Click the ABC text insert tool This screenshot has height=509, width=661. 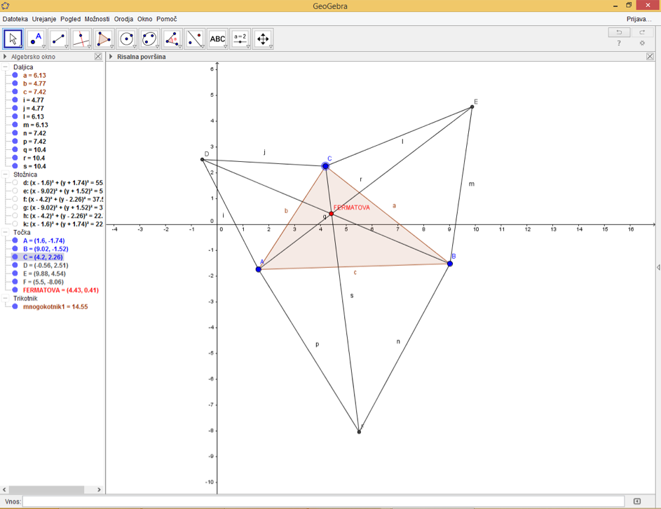pos(218,39)
